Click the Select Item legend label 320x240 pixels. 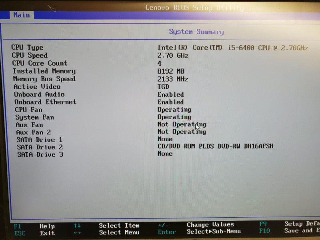pos(119,226)
